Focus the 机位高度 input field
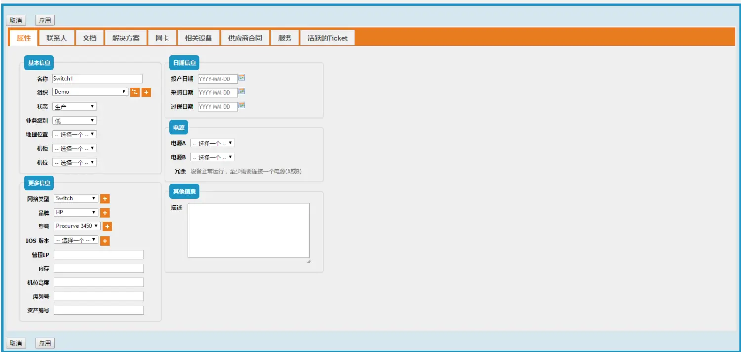Viewport: 741px width, 352px height. pos(99,282)
